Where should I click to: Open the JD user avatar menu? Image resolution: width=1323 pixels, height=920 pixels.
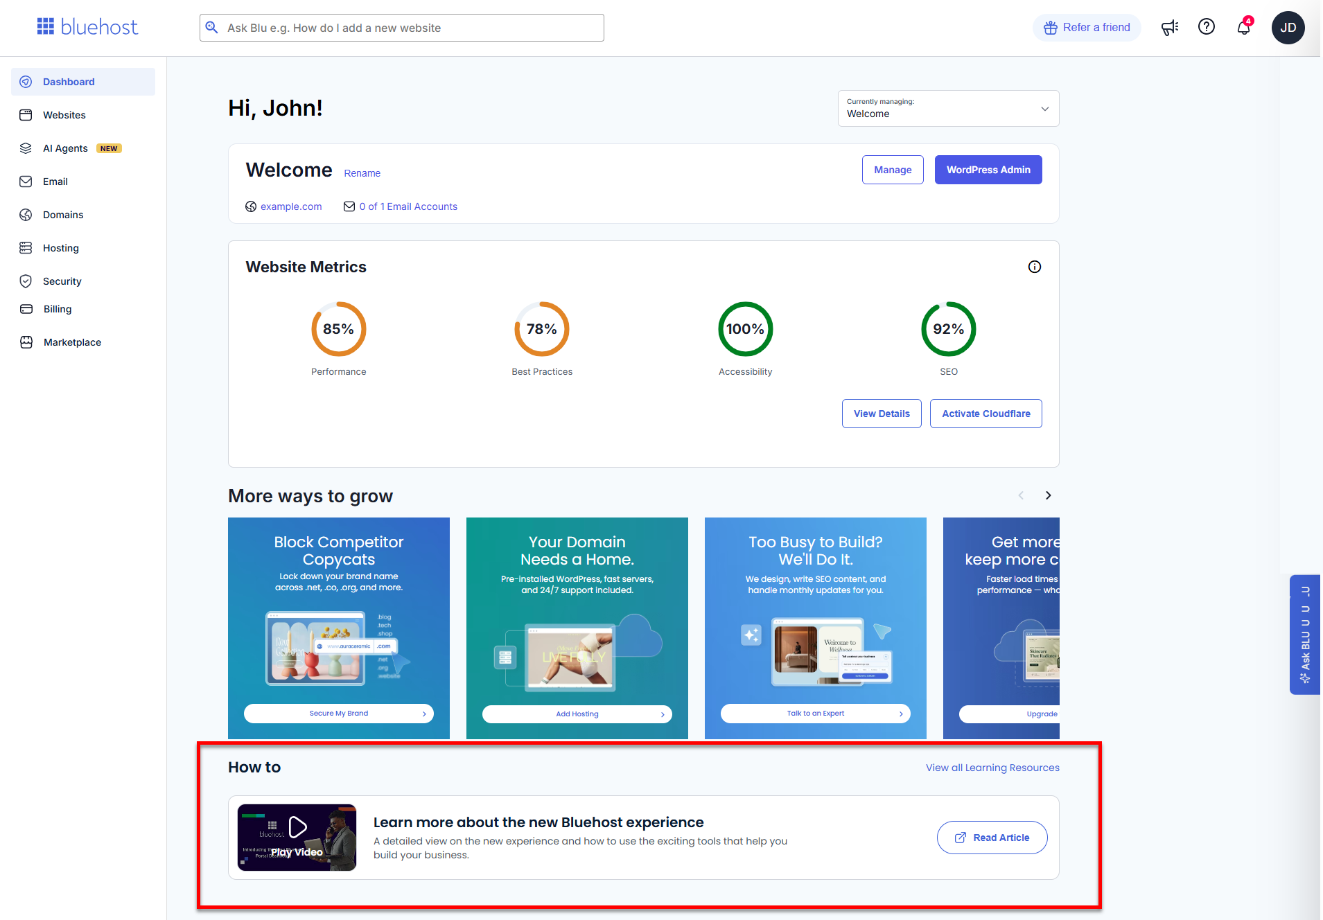[1288, 28]
